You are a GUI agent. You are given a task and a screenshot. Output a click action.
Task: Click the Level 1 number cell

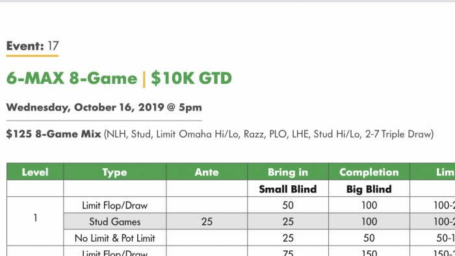[x=35, y=218]
